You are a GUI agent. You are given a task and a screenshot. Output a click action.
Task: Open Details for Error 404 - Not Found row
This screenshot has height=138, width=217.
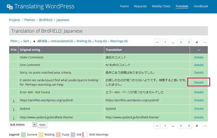199,92
